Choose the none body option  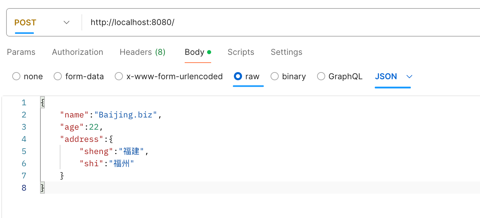(16, 76)
